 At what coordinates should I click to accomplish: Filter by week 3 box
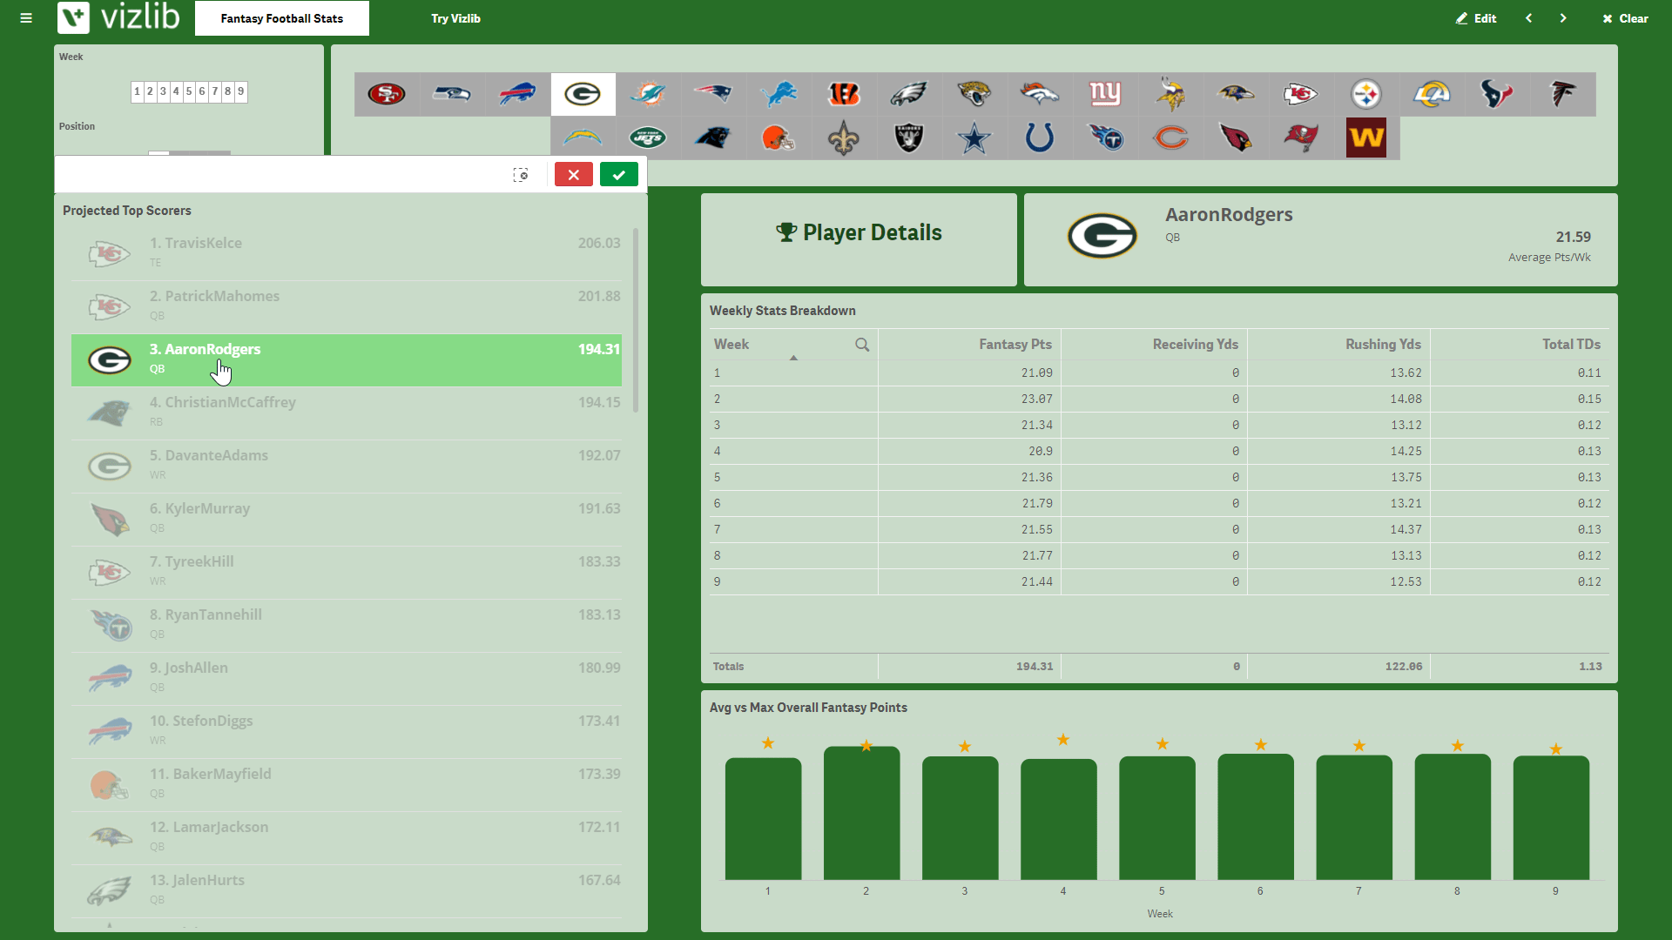[163, 91]
